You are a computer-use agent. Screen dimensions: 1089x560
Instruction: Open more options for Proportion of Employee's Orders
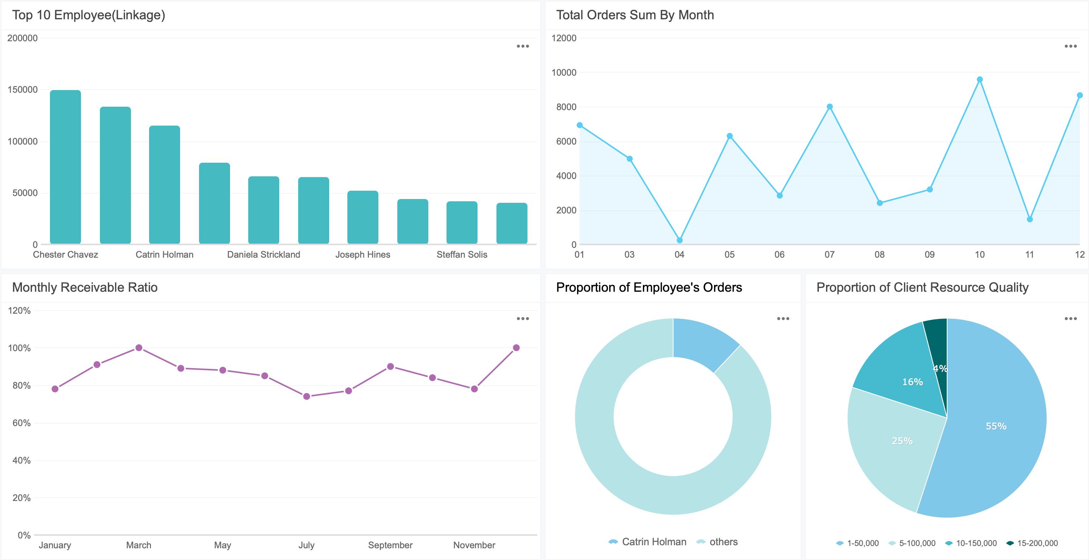783,319
